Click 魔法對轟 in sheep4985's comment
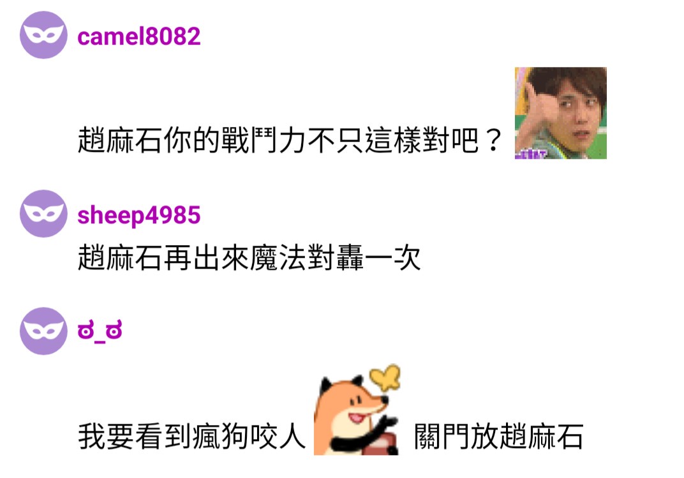The height and width of the screenshot is (478, 684). click(306, 257)
